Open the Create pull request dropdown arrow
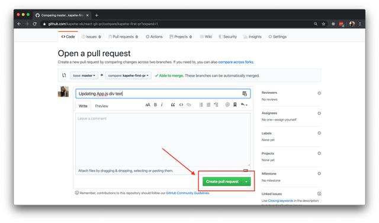This screenshot has height=223, width=379. tap(246, 182)
